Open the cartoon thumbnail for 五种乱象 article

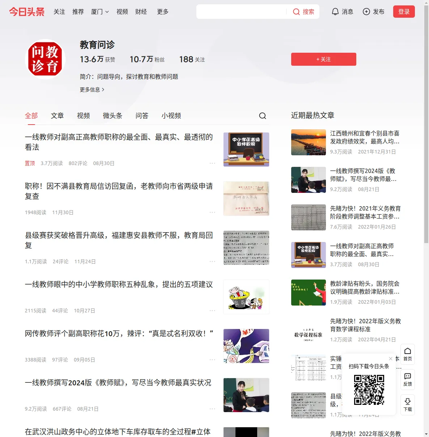(246, 297)
